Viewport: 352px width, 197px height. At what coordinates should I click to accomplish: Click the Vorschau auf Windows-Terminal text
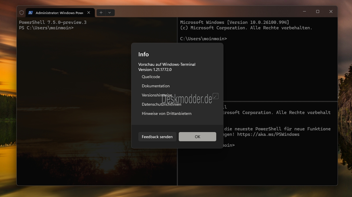click(x=167, y=64)
